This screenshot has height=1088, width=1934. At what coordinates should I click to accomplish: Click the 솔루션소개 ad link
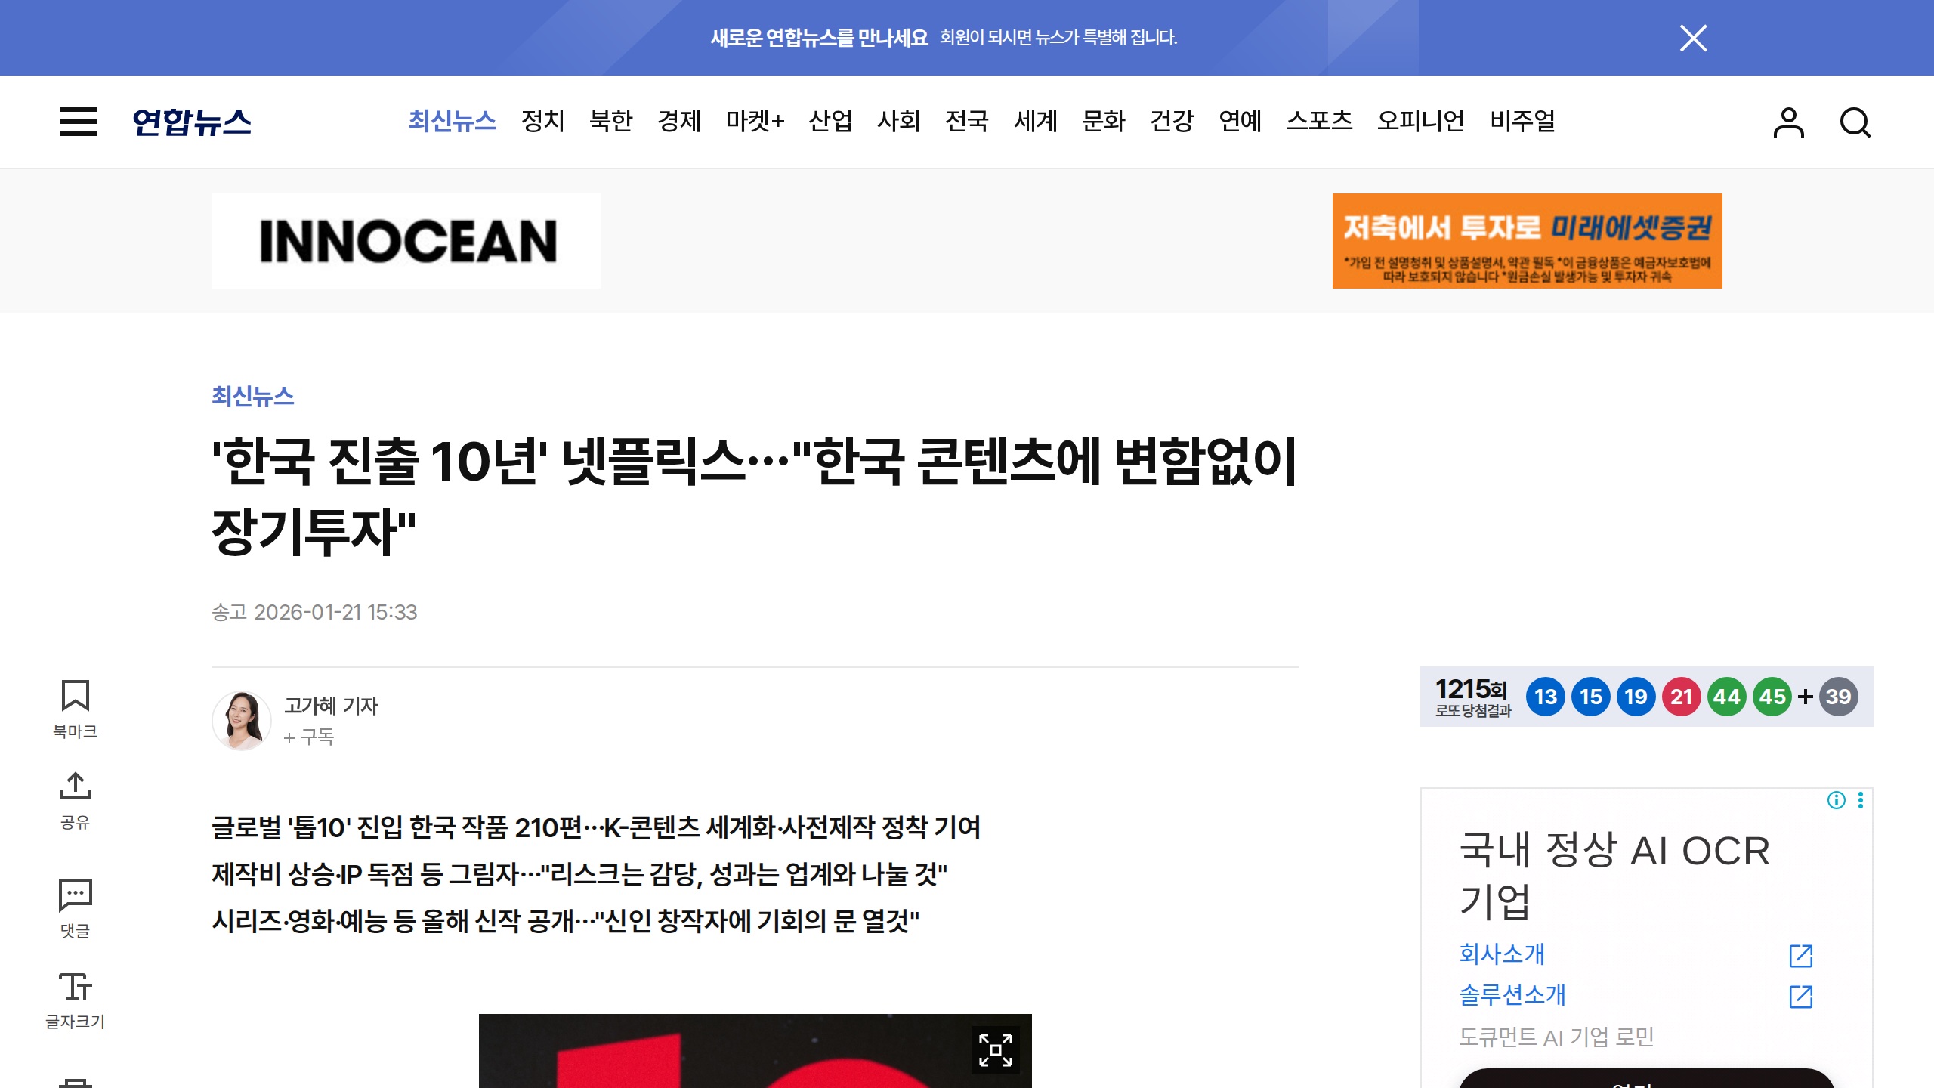click(1512, 994)
